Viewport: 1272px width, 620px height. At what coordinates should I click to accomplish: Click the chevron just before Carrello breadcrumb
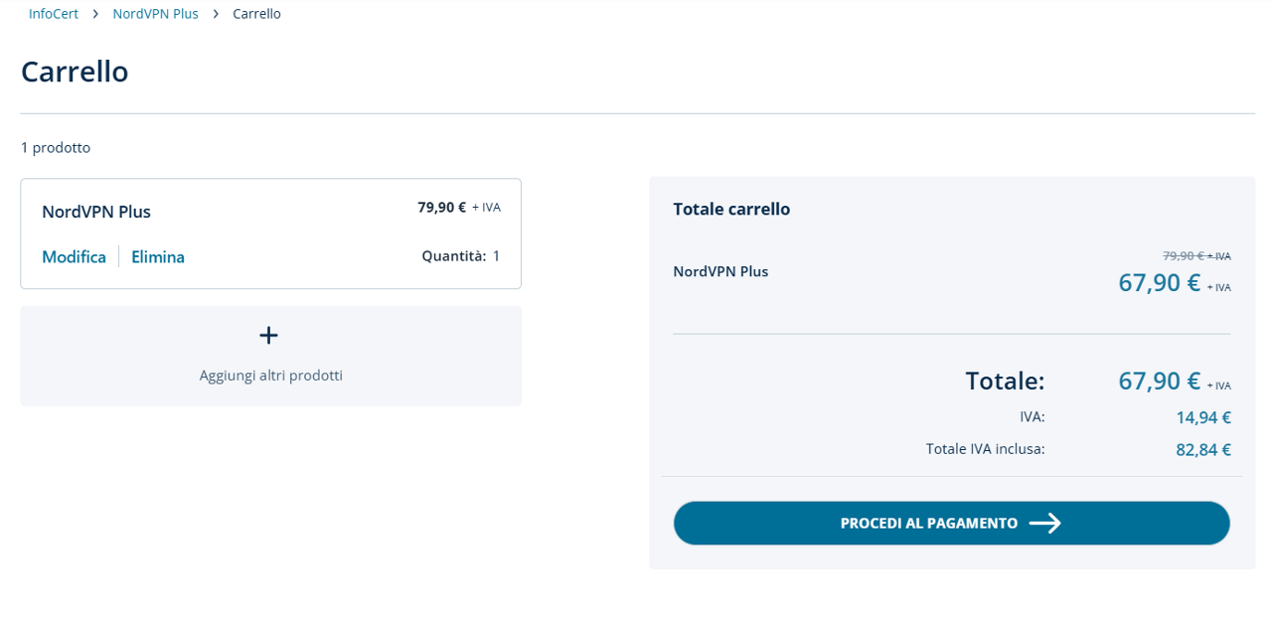pyautogui.click(x=216, y=14)
